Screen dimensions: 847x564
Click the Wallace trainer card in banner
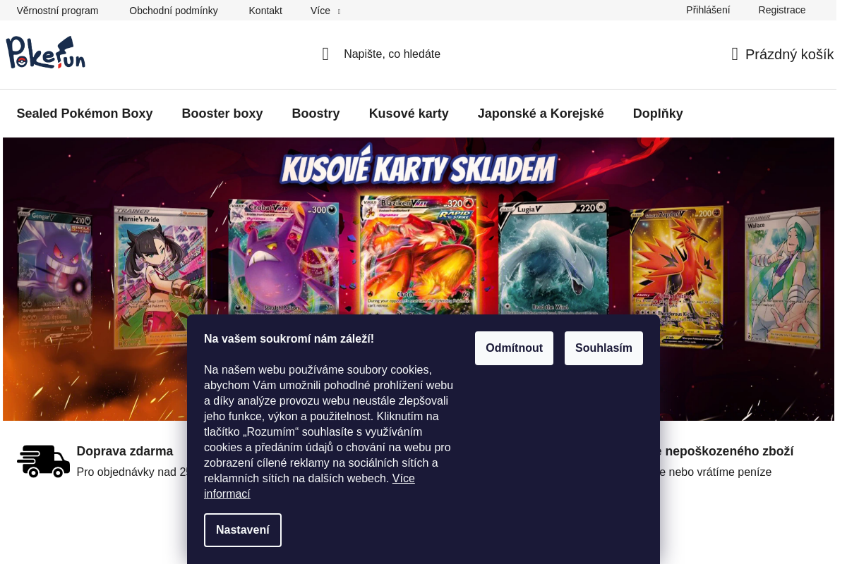[782, 278]
